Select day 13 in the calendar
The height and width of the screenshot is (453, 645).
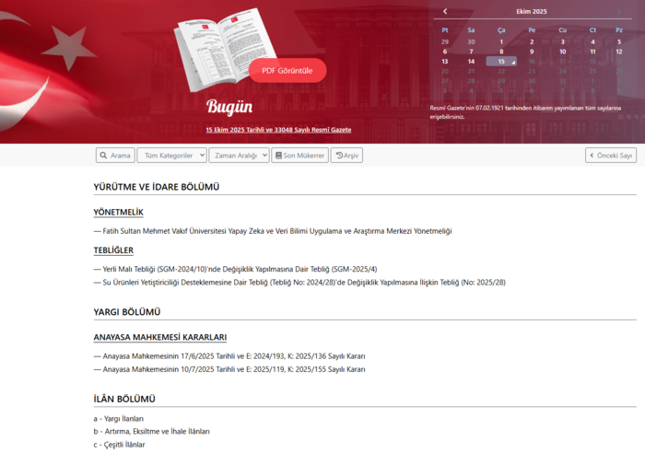coord(445,62)
